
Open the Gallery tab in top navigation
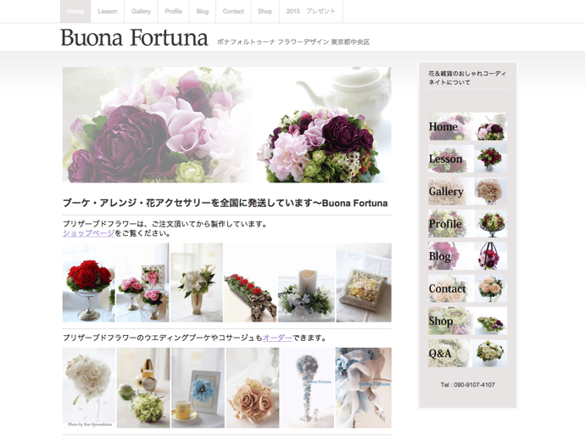pos(141,11)
